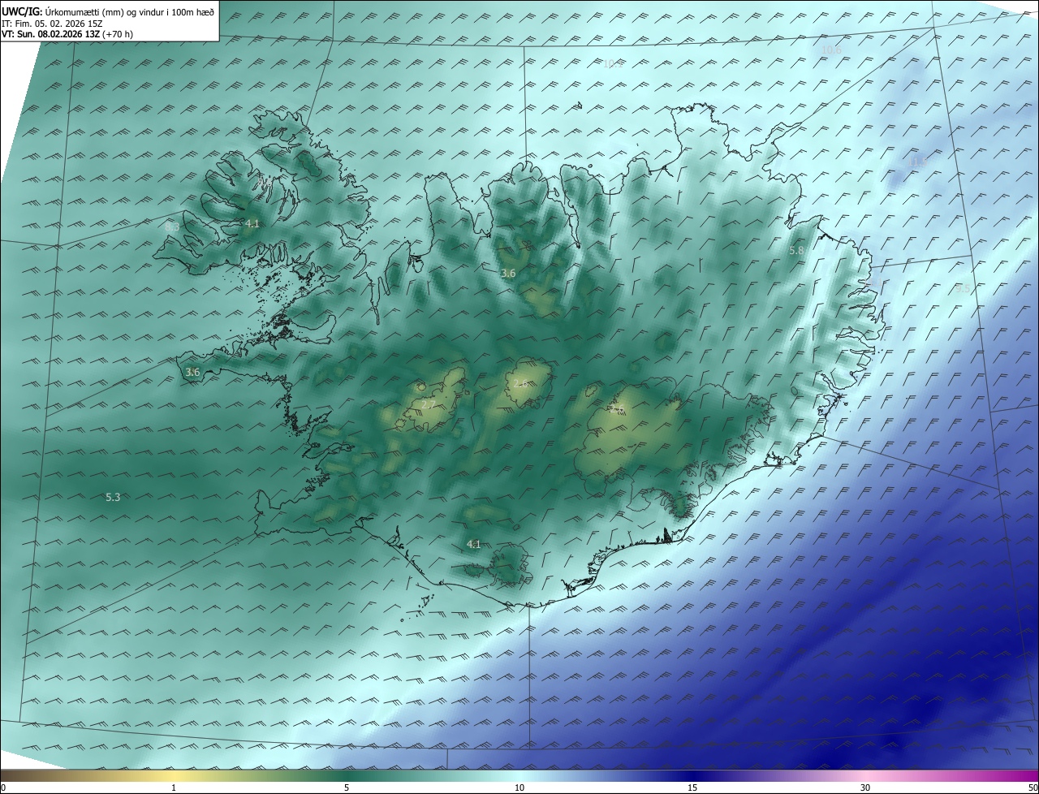This screenshot has width=1039, height=794.
Task: Click the 5.8 value in east Iceland
Action: tap(796, 251)
